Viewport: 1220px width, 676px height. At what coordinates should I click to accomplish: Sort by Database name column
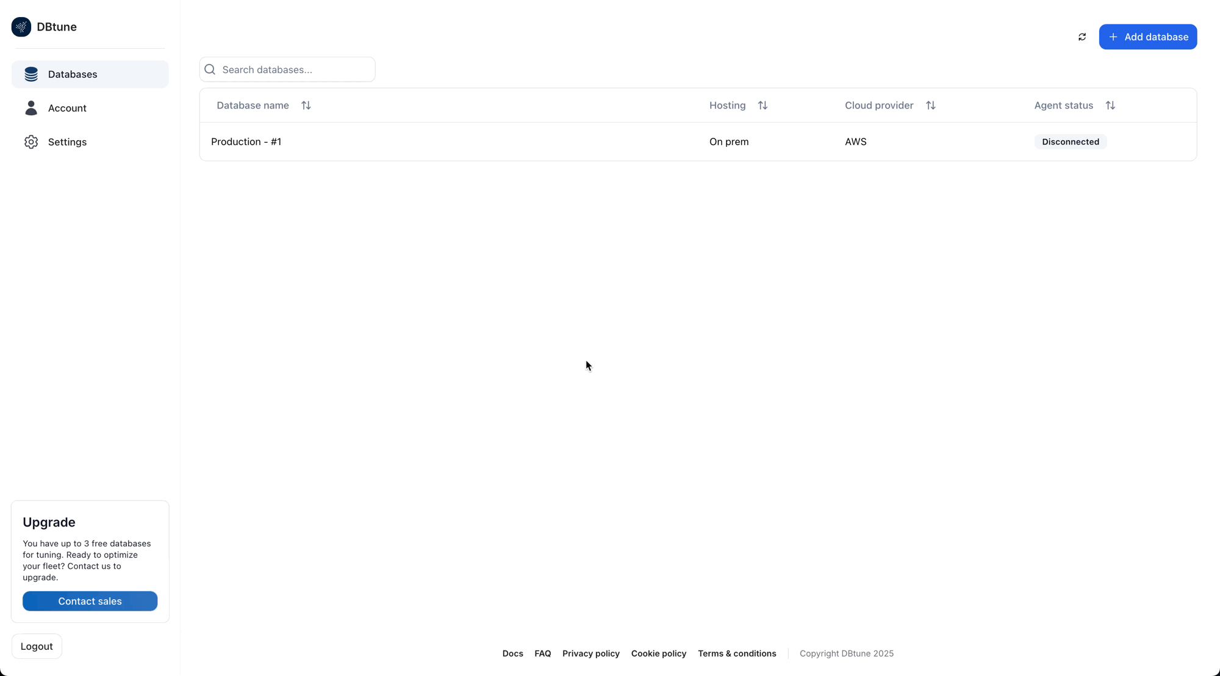pos(306,105)
